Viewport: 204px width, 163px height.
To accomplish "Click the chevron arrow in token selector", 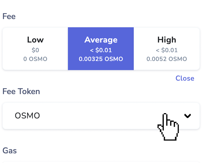I will pyautogui.click(x=188, y=116).
